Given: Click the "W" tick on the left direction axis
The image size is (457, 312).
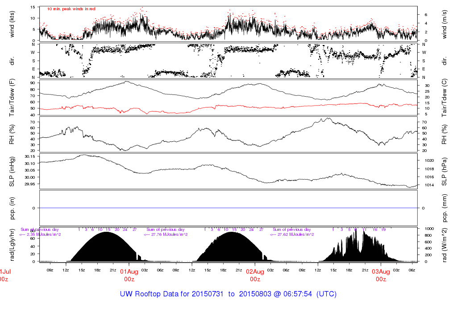Looking at the screenshot, I should [x=33, y=53].
